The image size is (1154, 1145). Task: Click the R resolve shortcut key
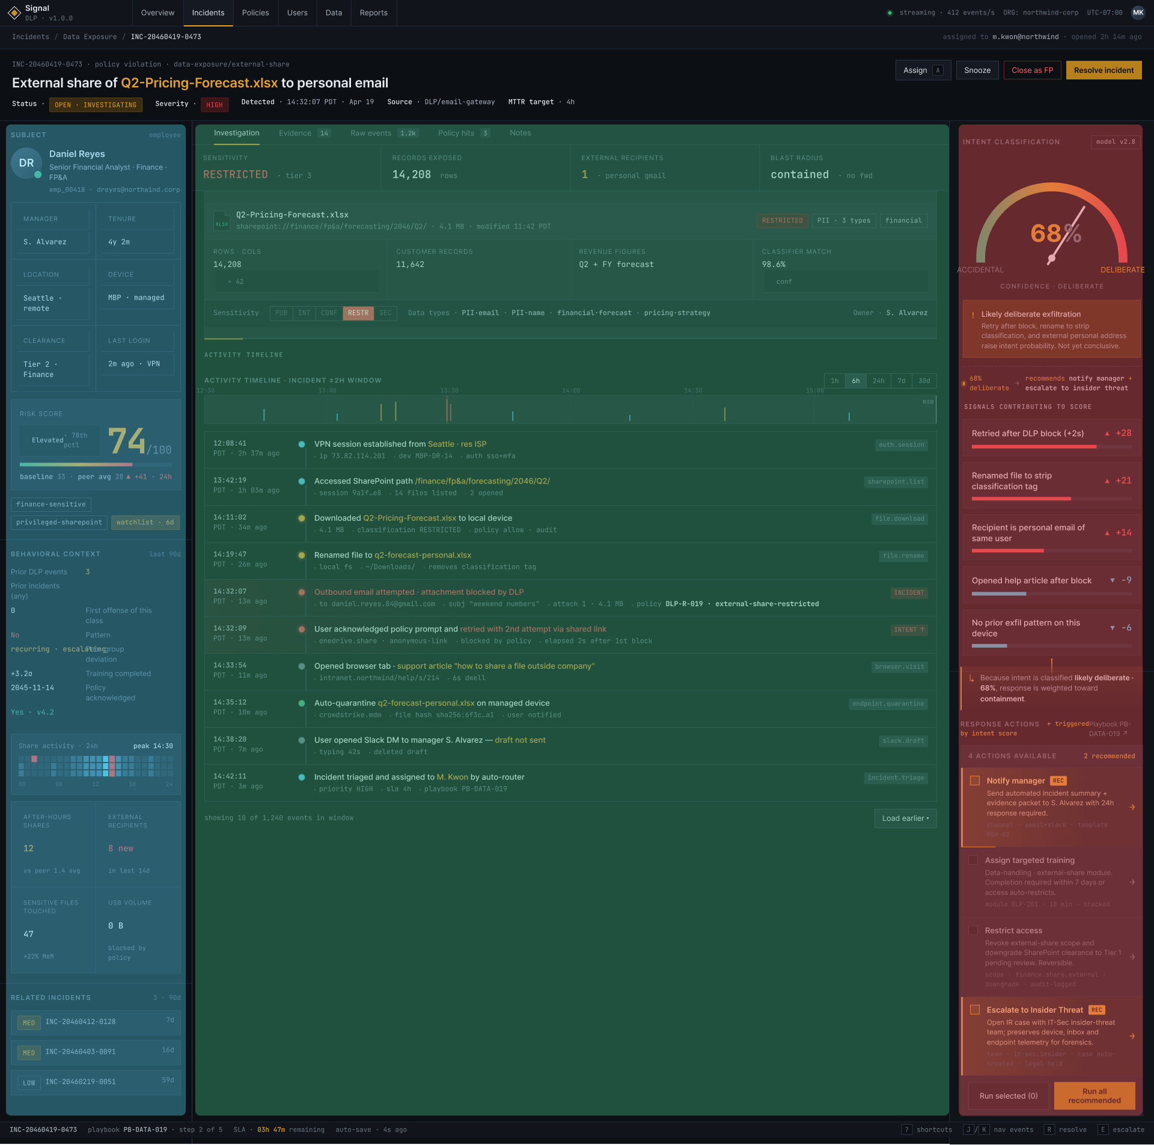[x=1049, y=1130]
